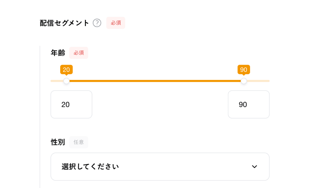Click the orange track of the age range slider
This screenshot has width=328, height=188.
click(x=155, y=81)
